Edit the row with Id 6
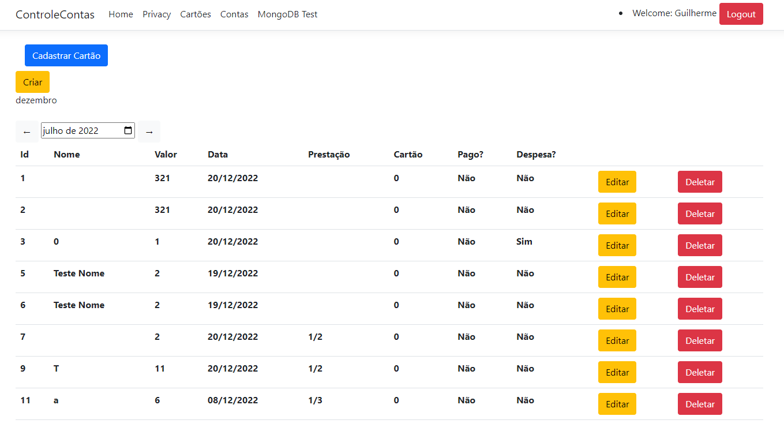The height and width of the screenshot is (431, 784). pos(617,309)
